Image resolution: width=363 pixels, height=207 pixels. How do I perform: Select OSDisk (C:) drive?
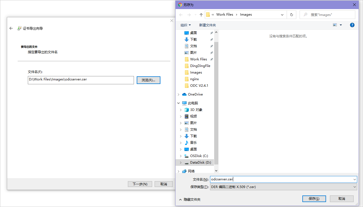(x=199, y=156)
